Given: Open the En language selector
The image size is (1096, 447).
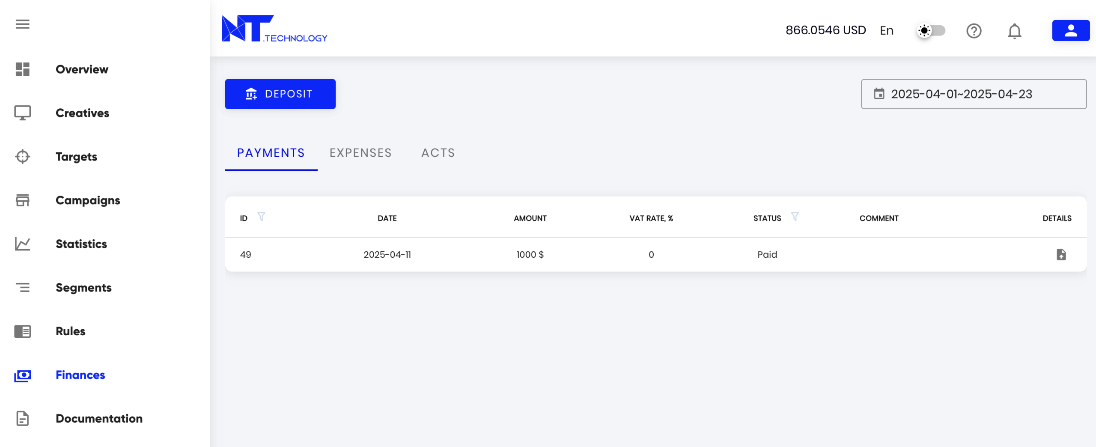Looking at the screenshot, I should (886, 30).
